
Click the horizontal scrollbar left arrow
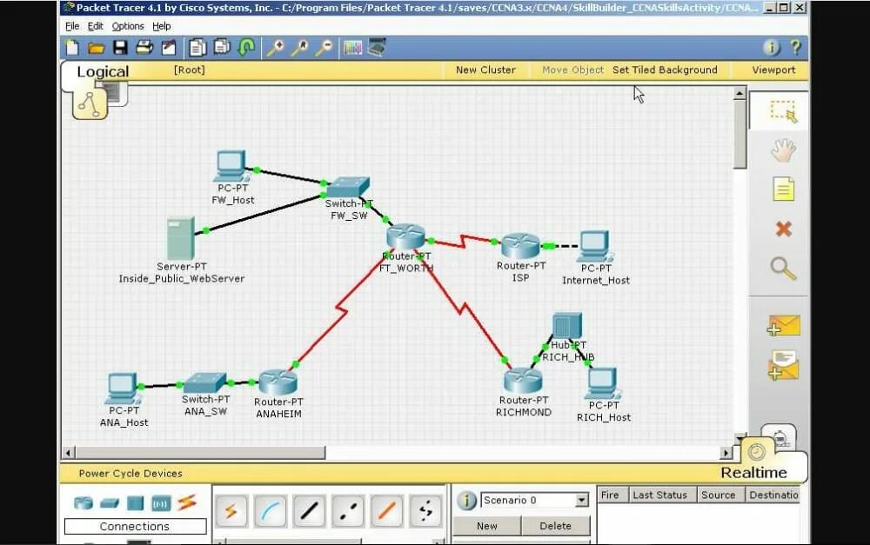coord(68,453)
